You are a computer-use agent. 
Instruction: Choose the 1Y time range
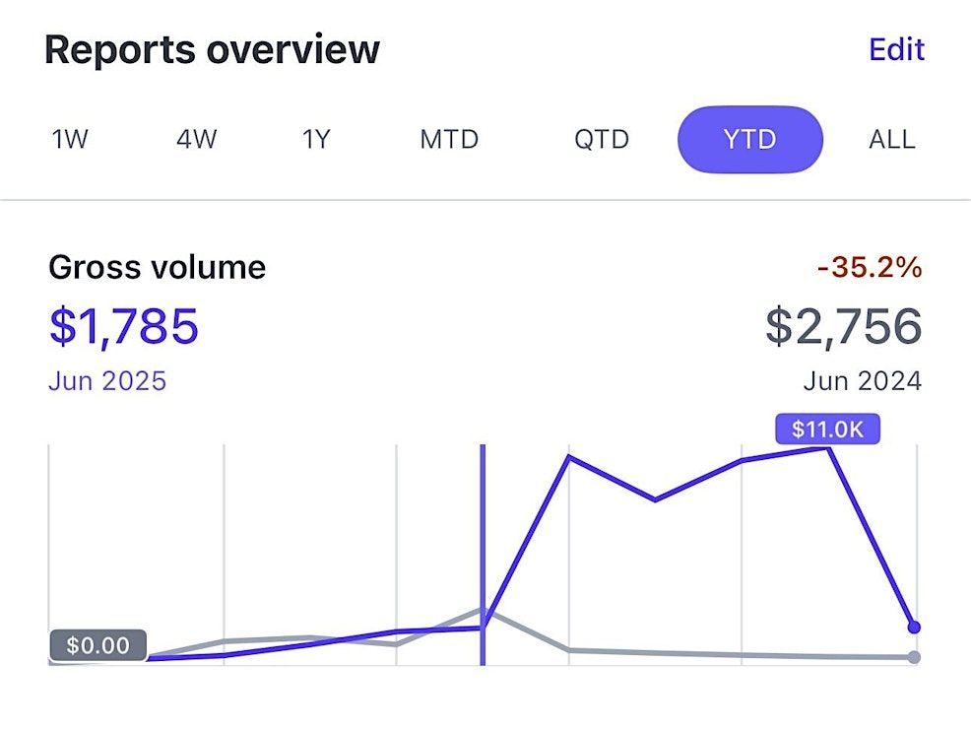tap(315, 139)
